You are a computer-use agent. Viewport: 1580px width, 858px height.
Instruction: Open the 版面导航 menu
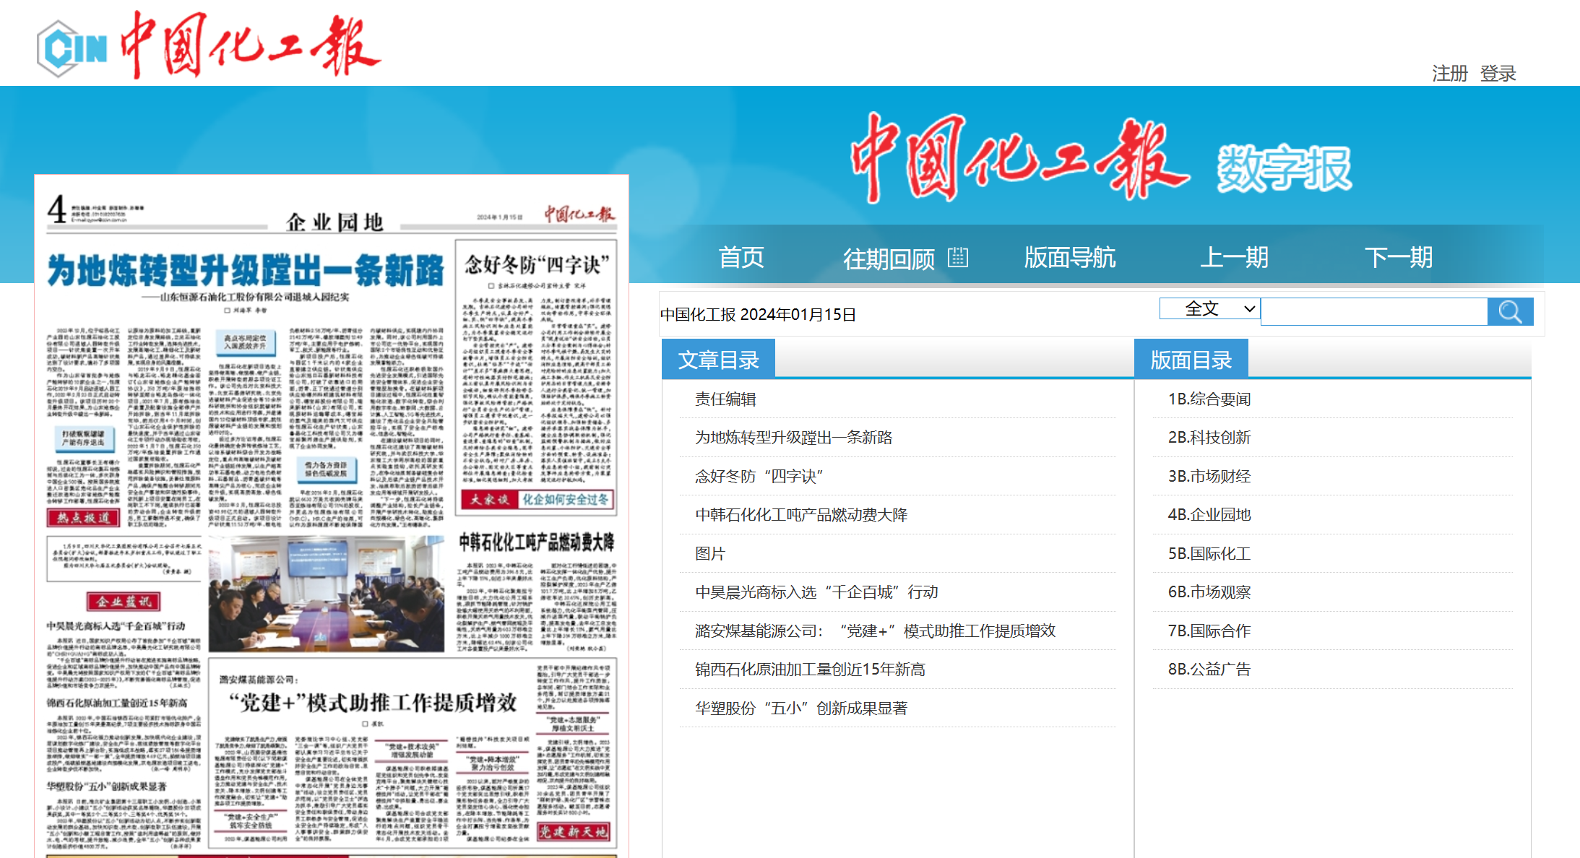[x=1069, y=258]
